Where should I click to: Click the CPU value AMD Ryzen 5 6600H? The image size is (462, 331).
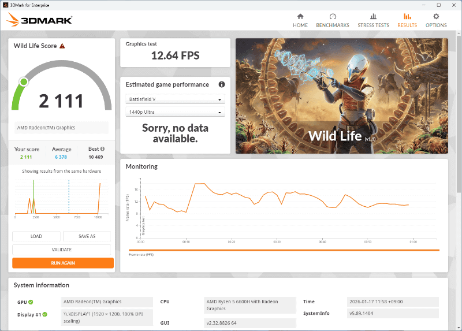(x=250, y=305)
